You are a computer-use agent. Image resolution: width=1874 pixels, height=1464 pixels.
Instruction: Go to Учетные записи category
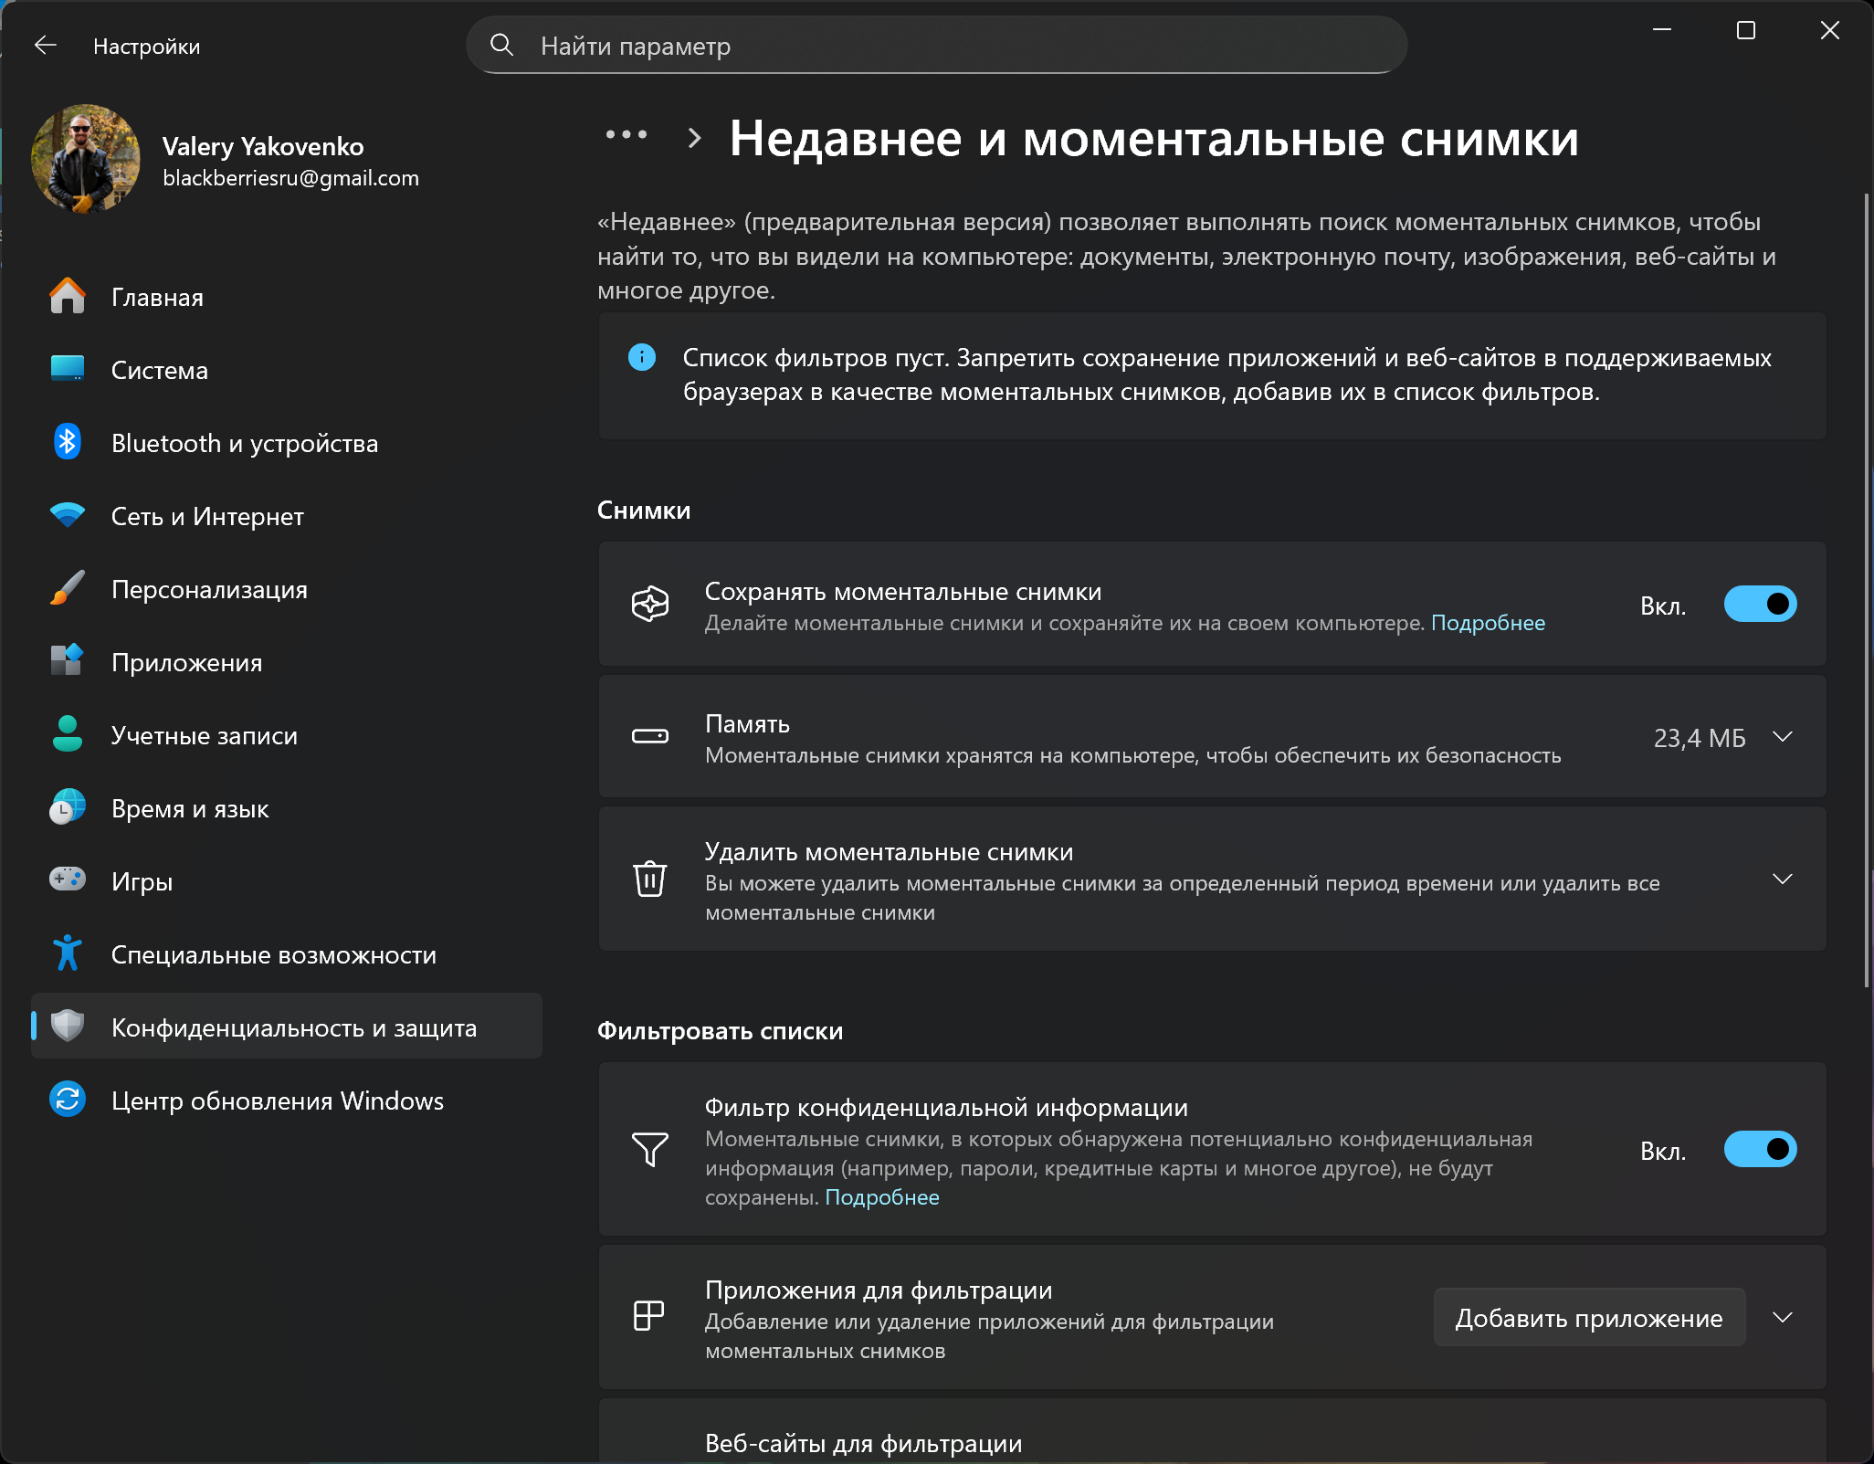pos(204,736)
